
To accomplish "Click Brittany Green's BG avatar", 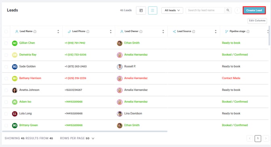I will tap(15, 125).
